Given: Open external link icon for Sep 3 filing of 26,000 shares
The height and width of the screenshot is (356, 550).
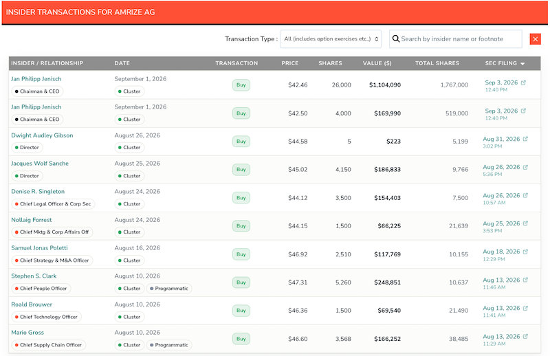Looking at the screenshot, I should click(x=523, y=82).
